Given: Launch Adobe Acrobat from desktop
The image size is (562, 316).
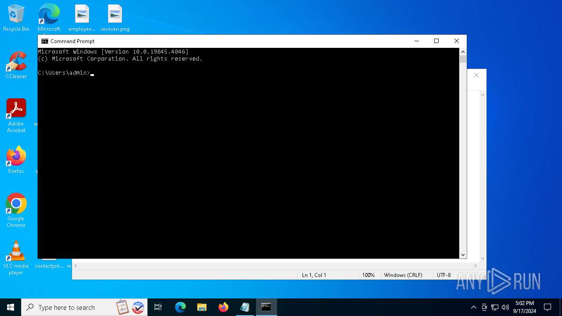Looking at the screenshot, I should 16,116.
